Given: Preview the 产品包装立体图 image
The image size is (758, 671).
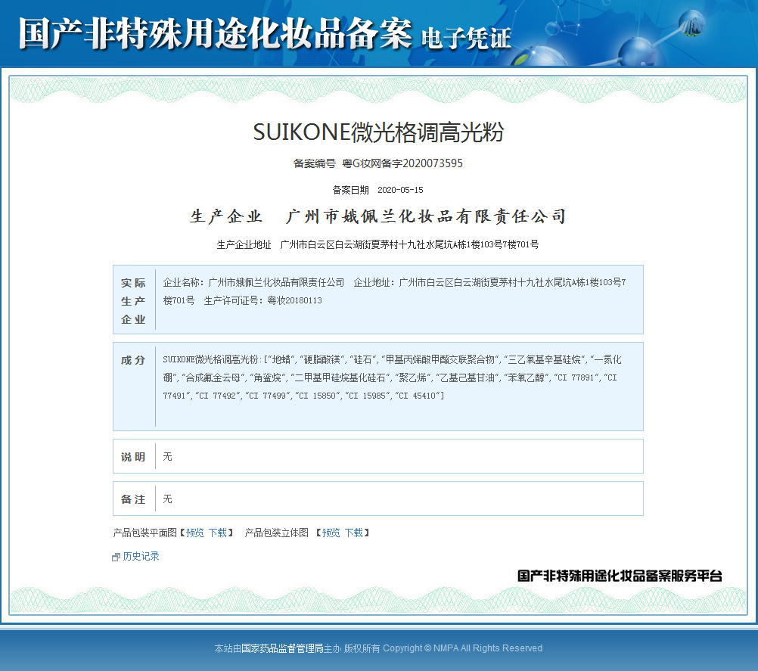Looking at the screenshot, I should click(x=331, y=533).
